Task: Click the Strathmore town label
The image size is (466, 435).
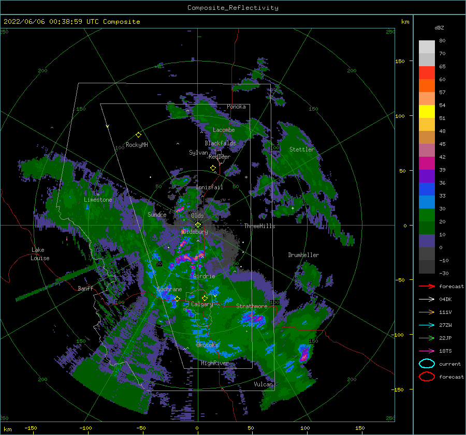Action: [252, 306]
